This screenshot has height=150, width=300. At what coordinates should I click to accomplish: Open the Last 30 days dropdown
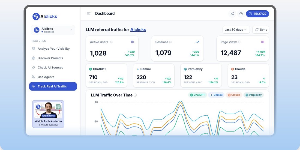(x=236, y=30)
